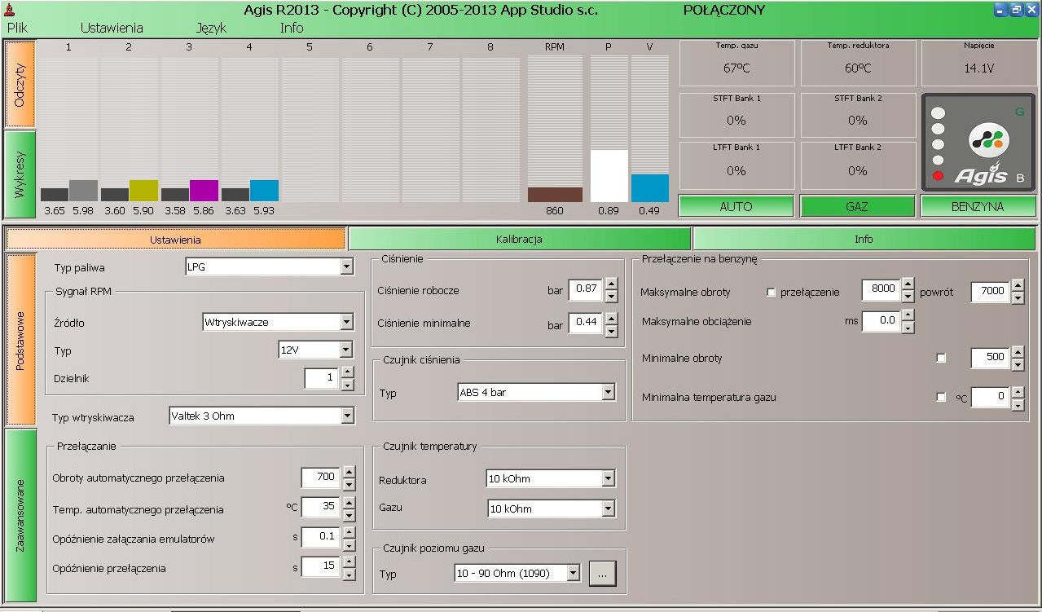Increase Obroty automatycznego przełączenia with up arrow

[x=349, y=471]
